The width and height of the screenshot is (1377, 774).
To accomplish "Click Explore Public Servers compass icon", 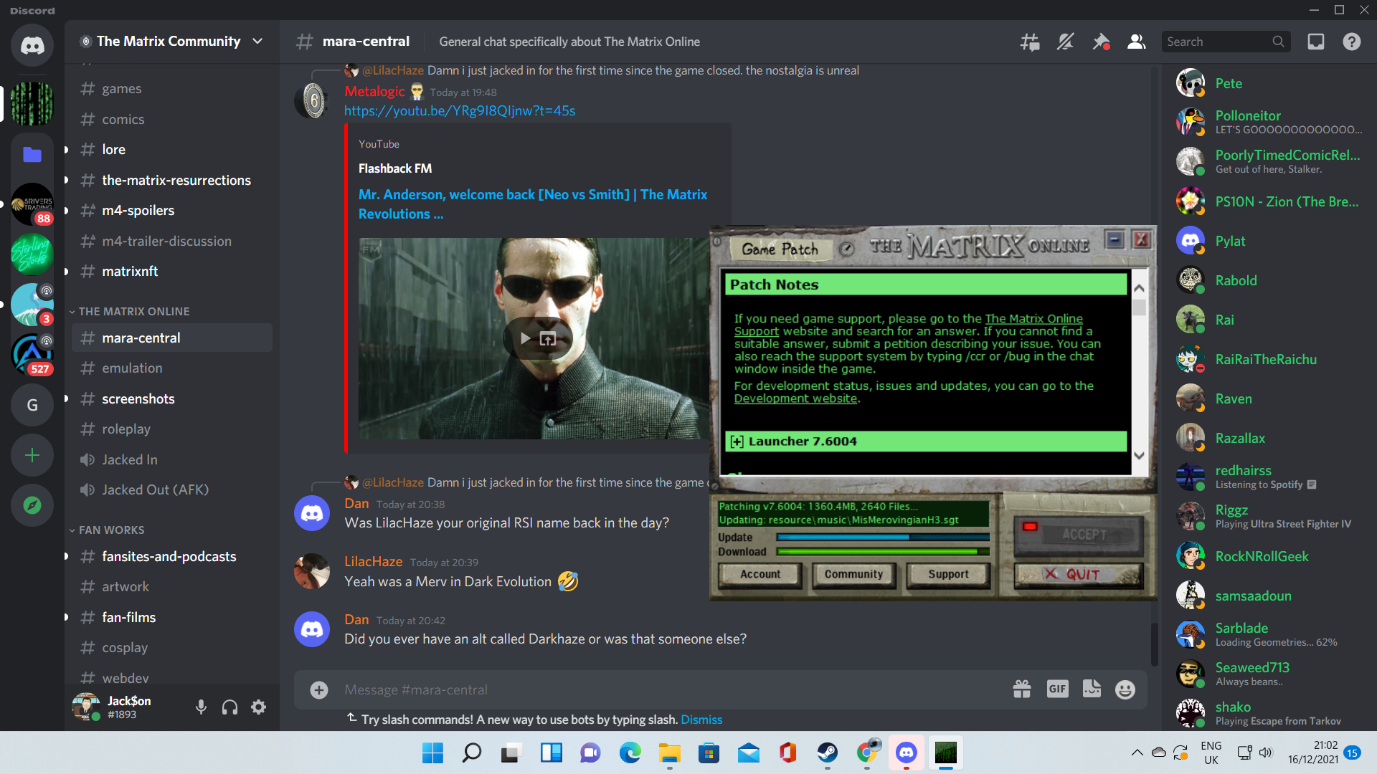I will coord(32,505).
